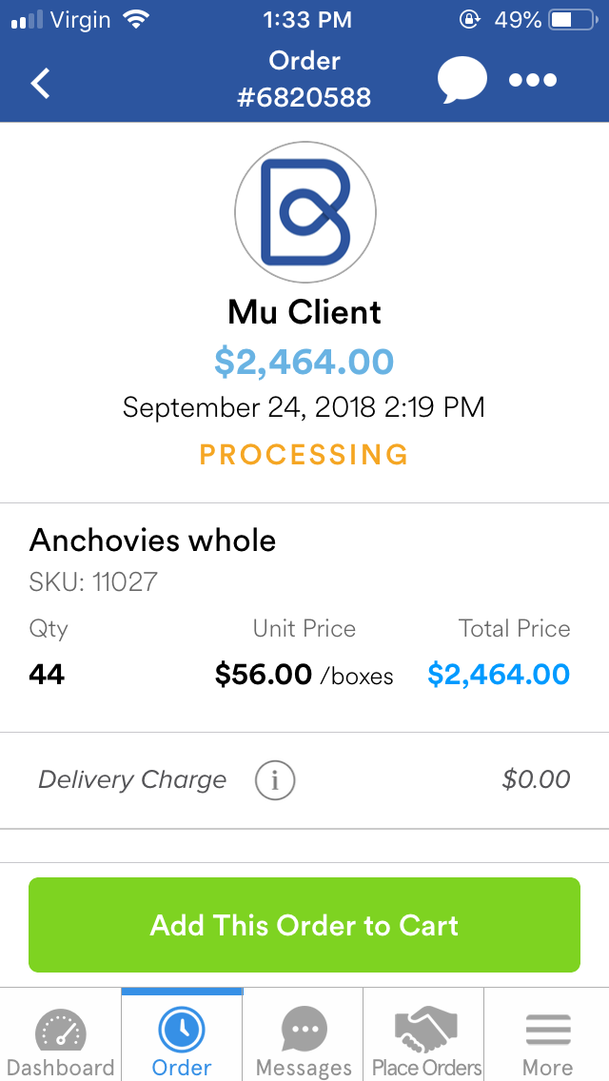Tap the three-dot overflow icon in navigation bar
The width and height of the screenshot is (609, 1081).
coord(533,81)
